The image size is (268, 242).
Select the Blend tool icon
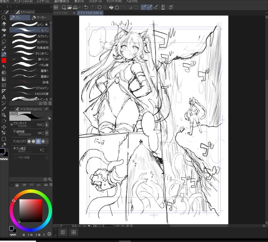point(4,72)
